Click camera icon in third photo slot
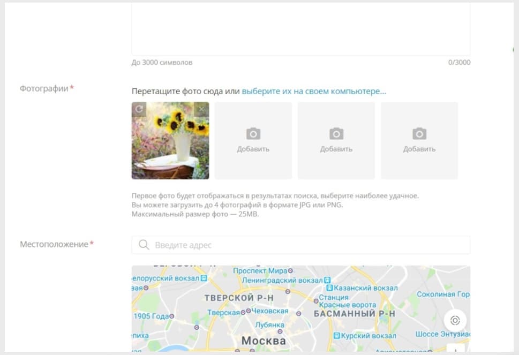Viewport: 519px width, 355px height. point(336,134)
